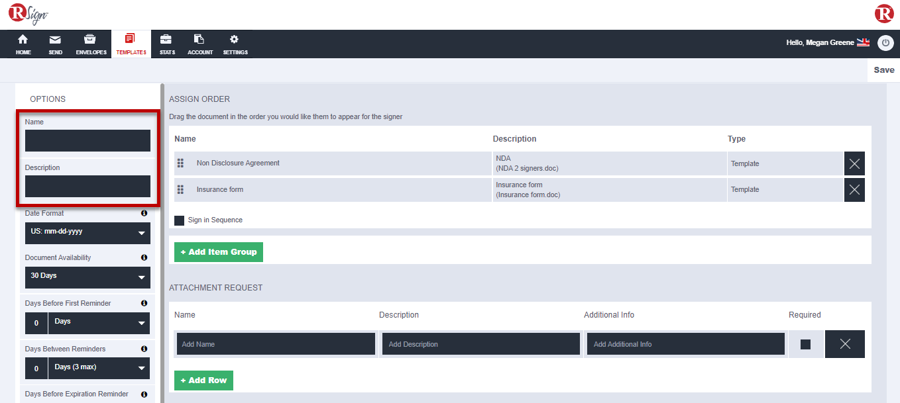This screenshot has height=403, width=900.
Task: Click the Add Name input field
Action: (275, 343)
